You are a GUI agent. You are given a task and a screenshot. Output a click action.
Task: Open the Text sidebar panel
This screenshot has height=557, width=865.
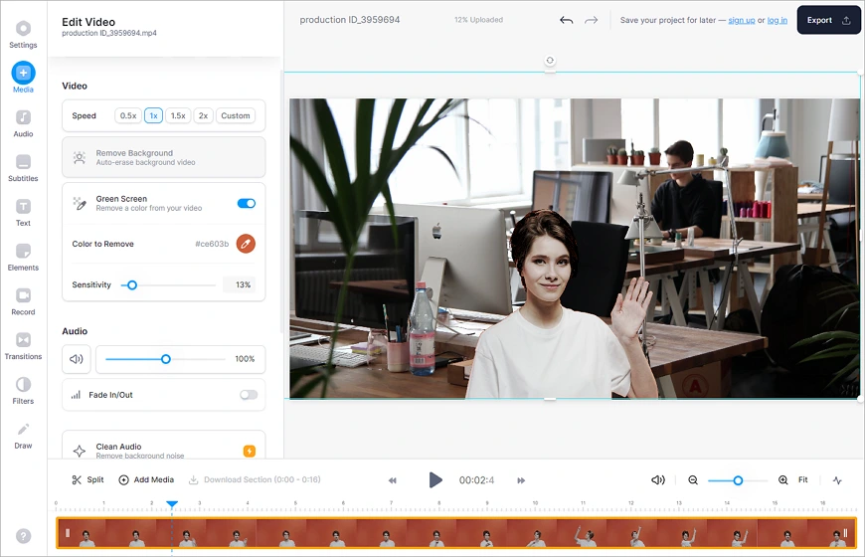23,213
